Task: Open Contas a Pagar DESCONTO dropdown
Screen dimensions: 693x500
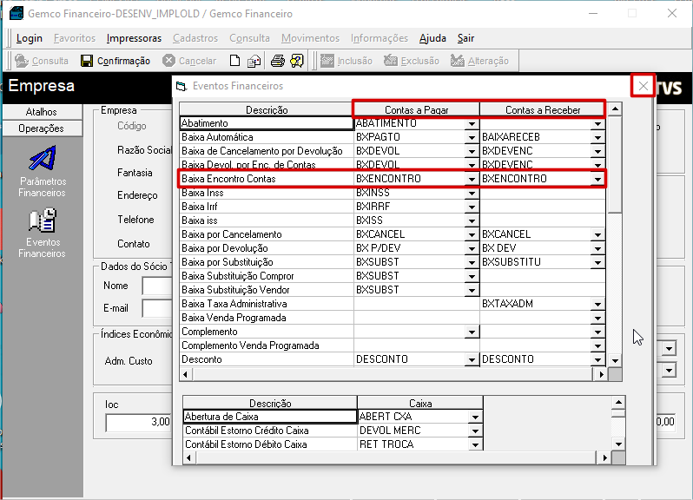Action: tap(472, 359)
